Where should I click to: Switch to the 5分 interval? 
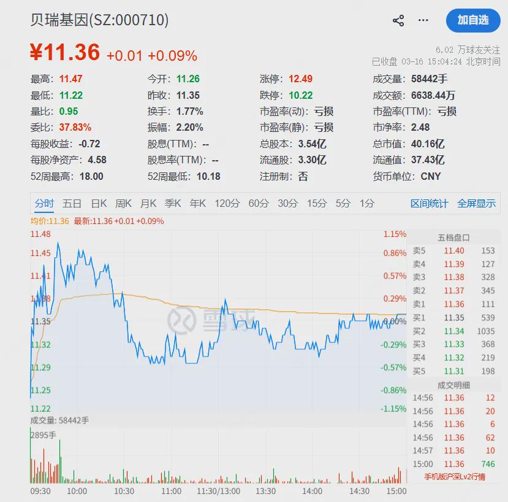pos(343,203)
